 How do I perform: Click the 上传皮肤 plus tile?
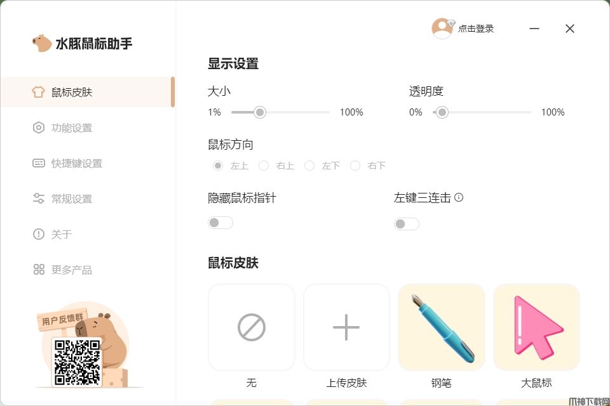(346, 327)
